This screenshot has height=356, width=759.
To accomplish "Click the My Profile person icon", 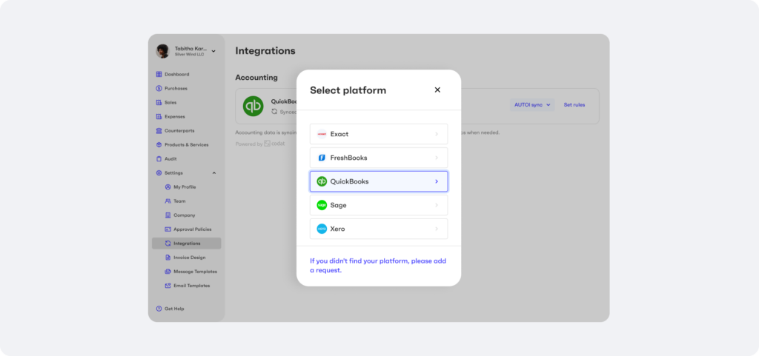I will click(x=168, y=187).
